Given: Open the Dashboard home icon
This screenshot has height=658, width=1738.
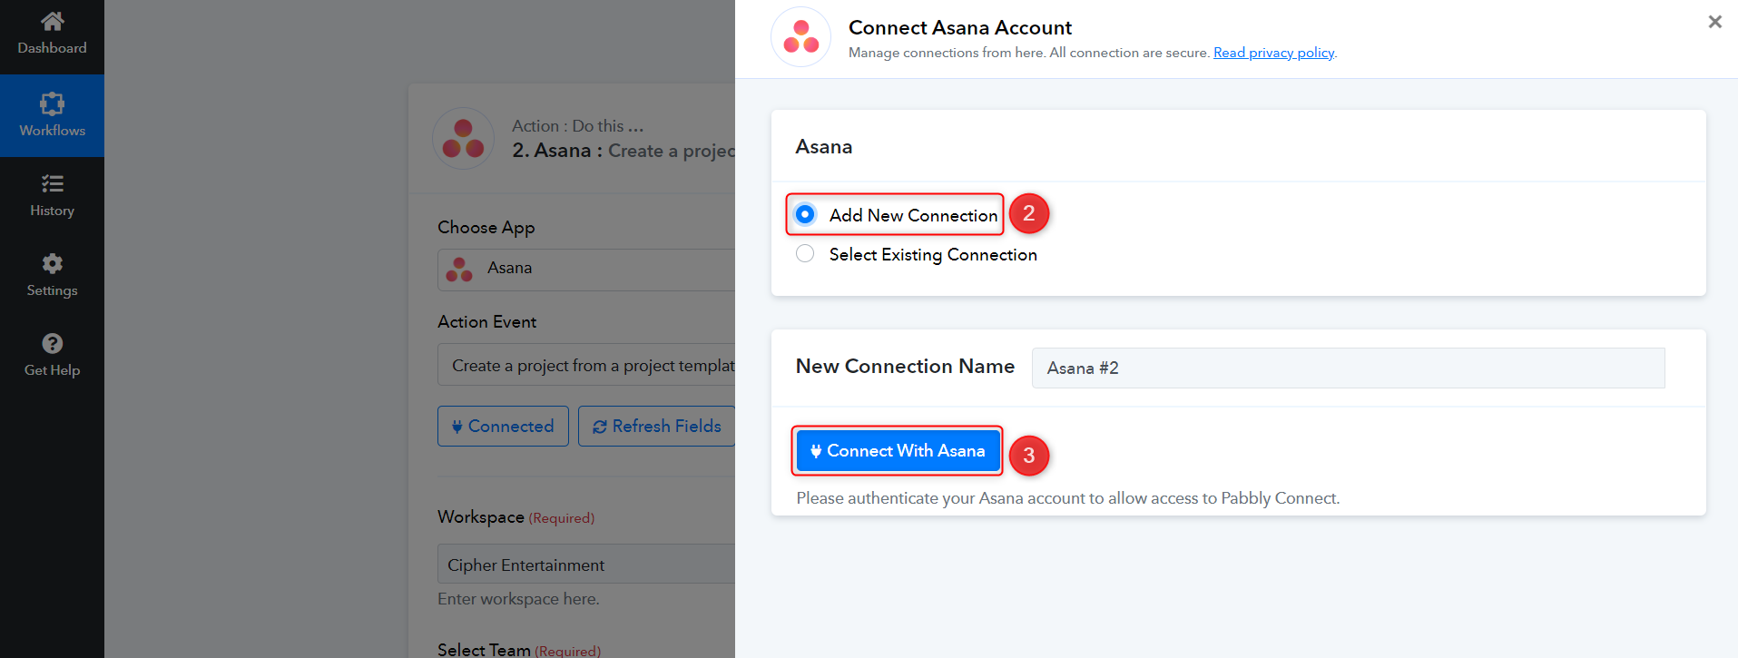Looking at the screenshot, I should point(53,21).
